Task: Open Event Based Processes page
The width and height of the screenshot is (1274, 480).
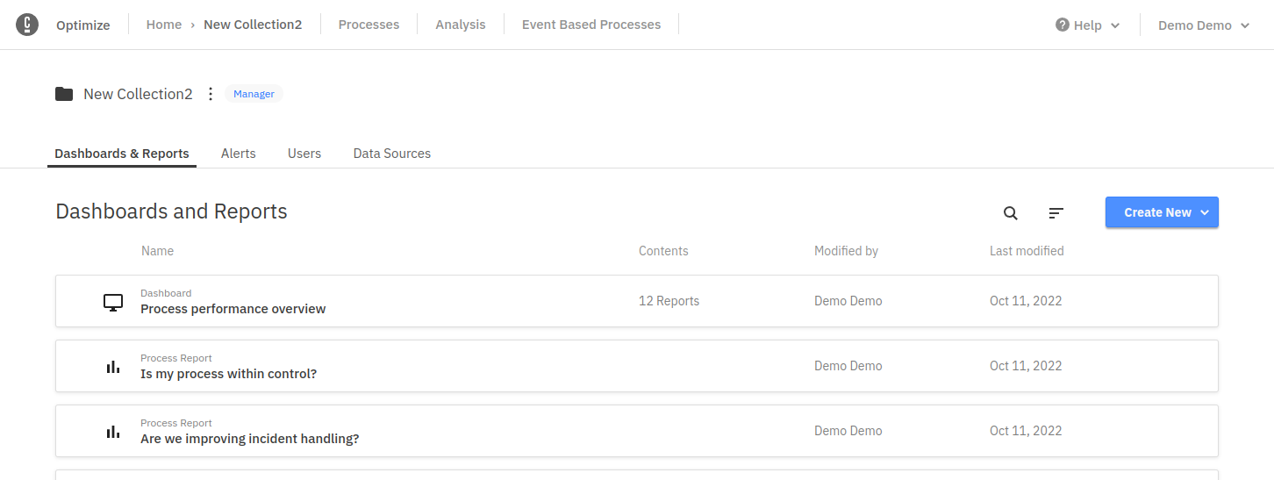Action: click(x=591, y=25)
